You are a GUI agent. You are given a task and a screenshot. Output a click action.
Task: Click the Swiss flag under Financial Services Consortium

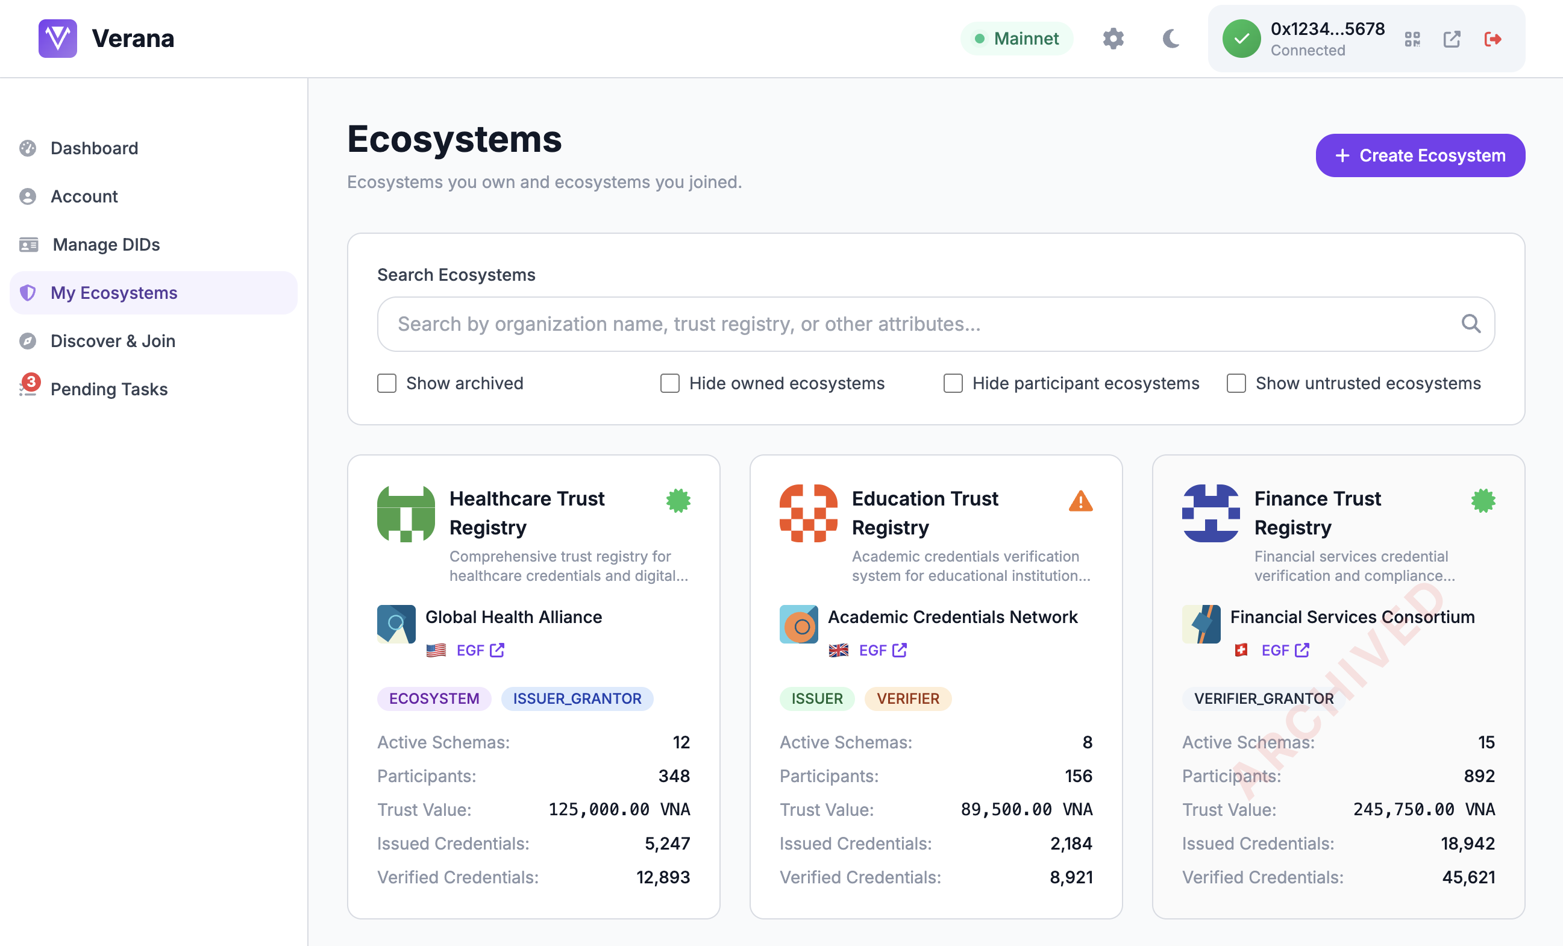tap(1241, 650)
